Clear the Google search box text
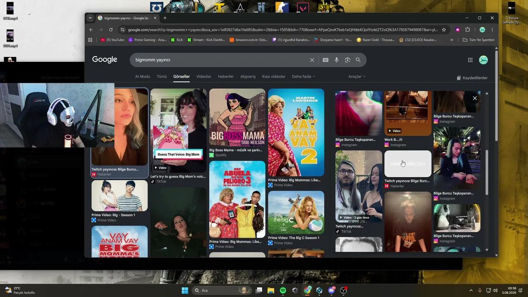Screen dimensions: 528x297 (x=312, y=60)
